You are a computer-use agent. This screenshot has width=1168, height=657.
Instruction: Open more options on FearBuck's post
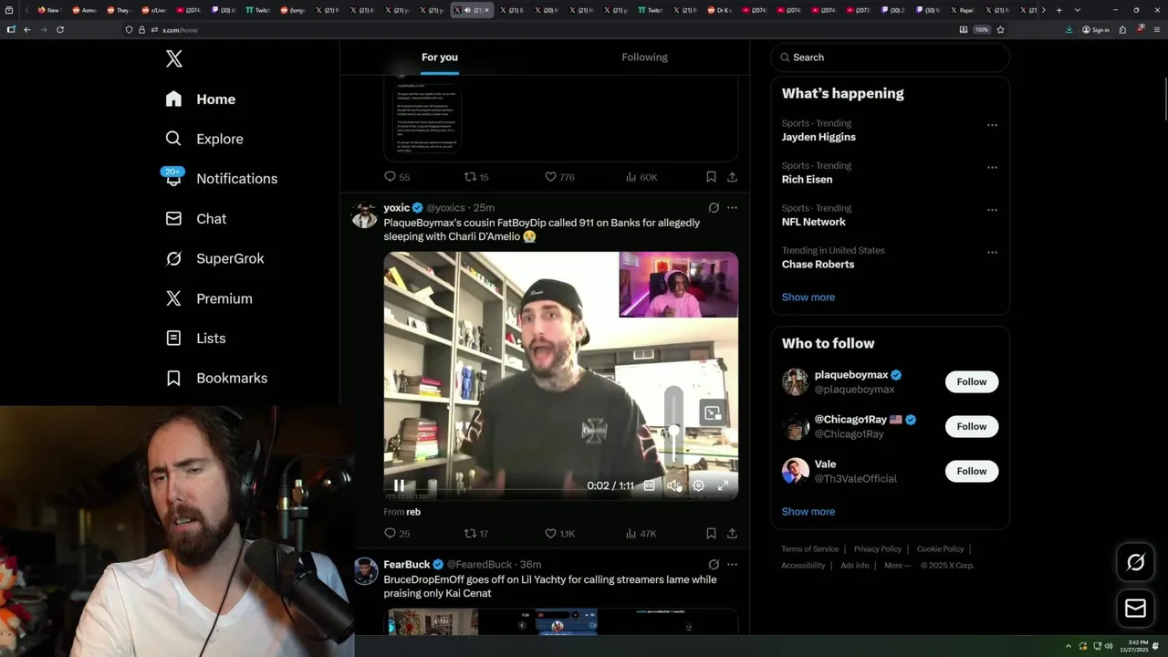[x=732, y=565]
